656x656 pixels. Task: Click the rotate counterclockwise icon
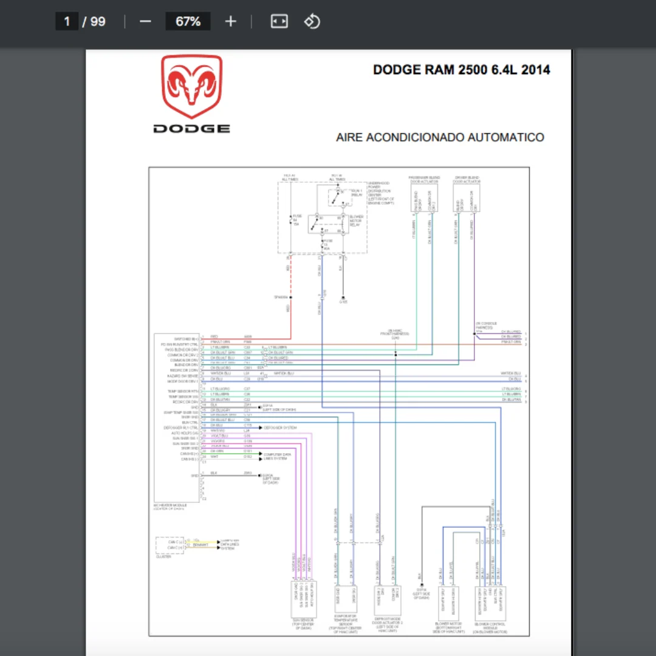coord(312,21)
